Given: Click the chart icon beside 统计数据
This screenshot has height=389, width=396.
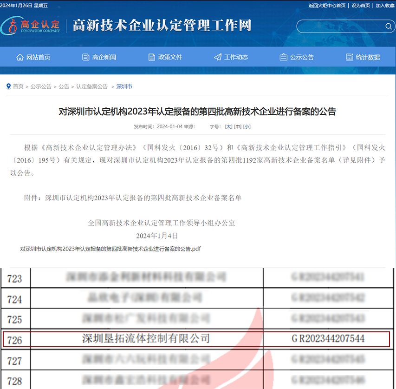Looking at the screenshot, I should [350, 57].
